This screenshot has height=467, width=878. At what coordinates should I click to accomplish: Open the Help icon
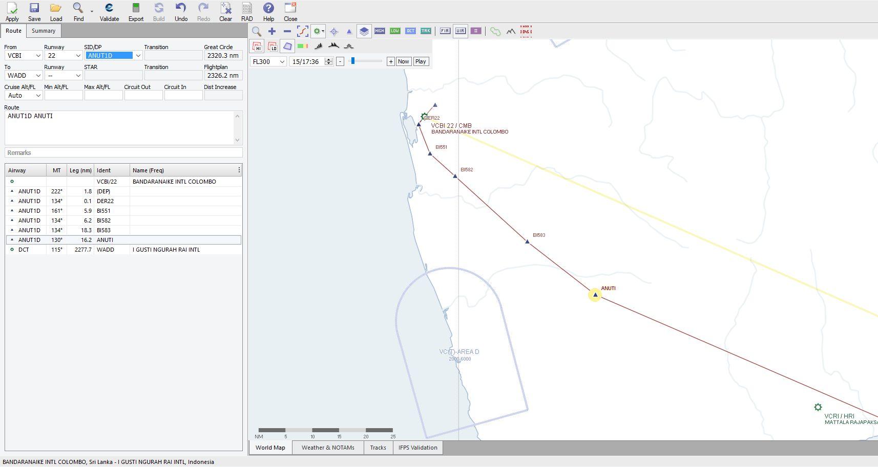click(268, 8)
